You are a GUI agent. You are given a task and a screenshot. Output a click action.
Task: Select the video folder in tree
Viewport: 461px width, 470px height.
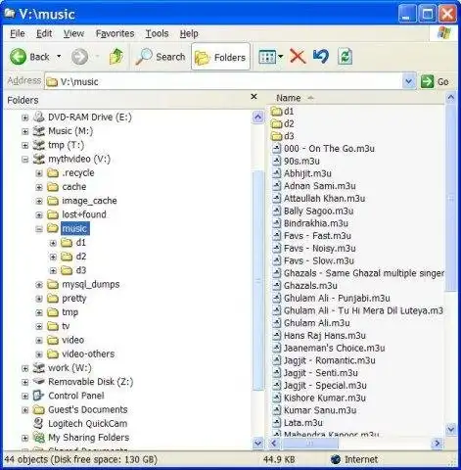click(x=72, y=340)
